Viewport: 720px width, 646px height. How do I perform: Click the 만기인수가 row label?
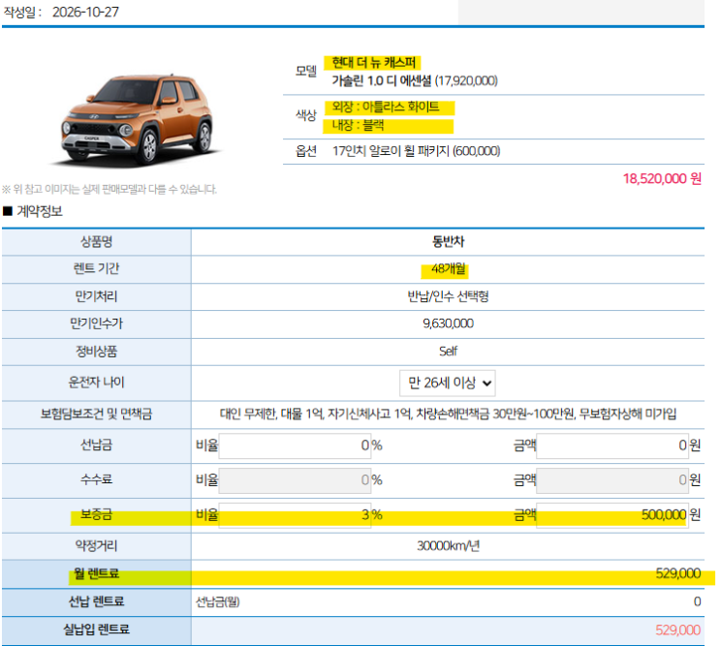click(x=97, y=323)
